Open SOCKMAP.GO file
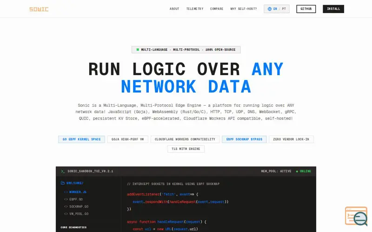This screenshot has width=372, height=232. [x=79, y=206]
